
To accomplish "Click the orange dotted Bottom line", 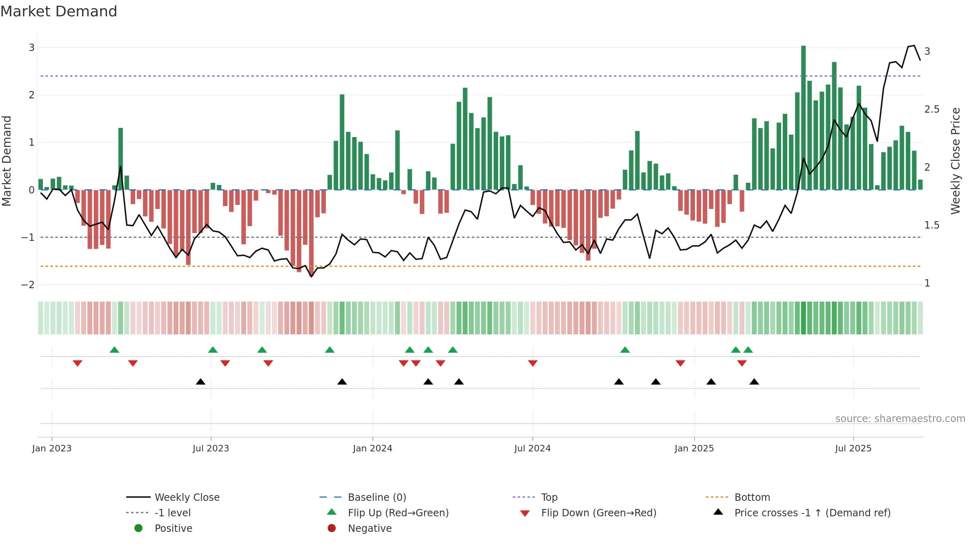I will [480, 266].
